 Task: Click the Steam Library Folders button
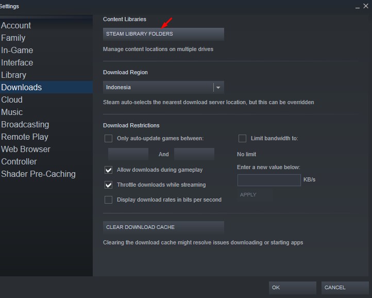coord(163,34)
